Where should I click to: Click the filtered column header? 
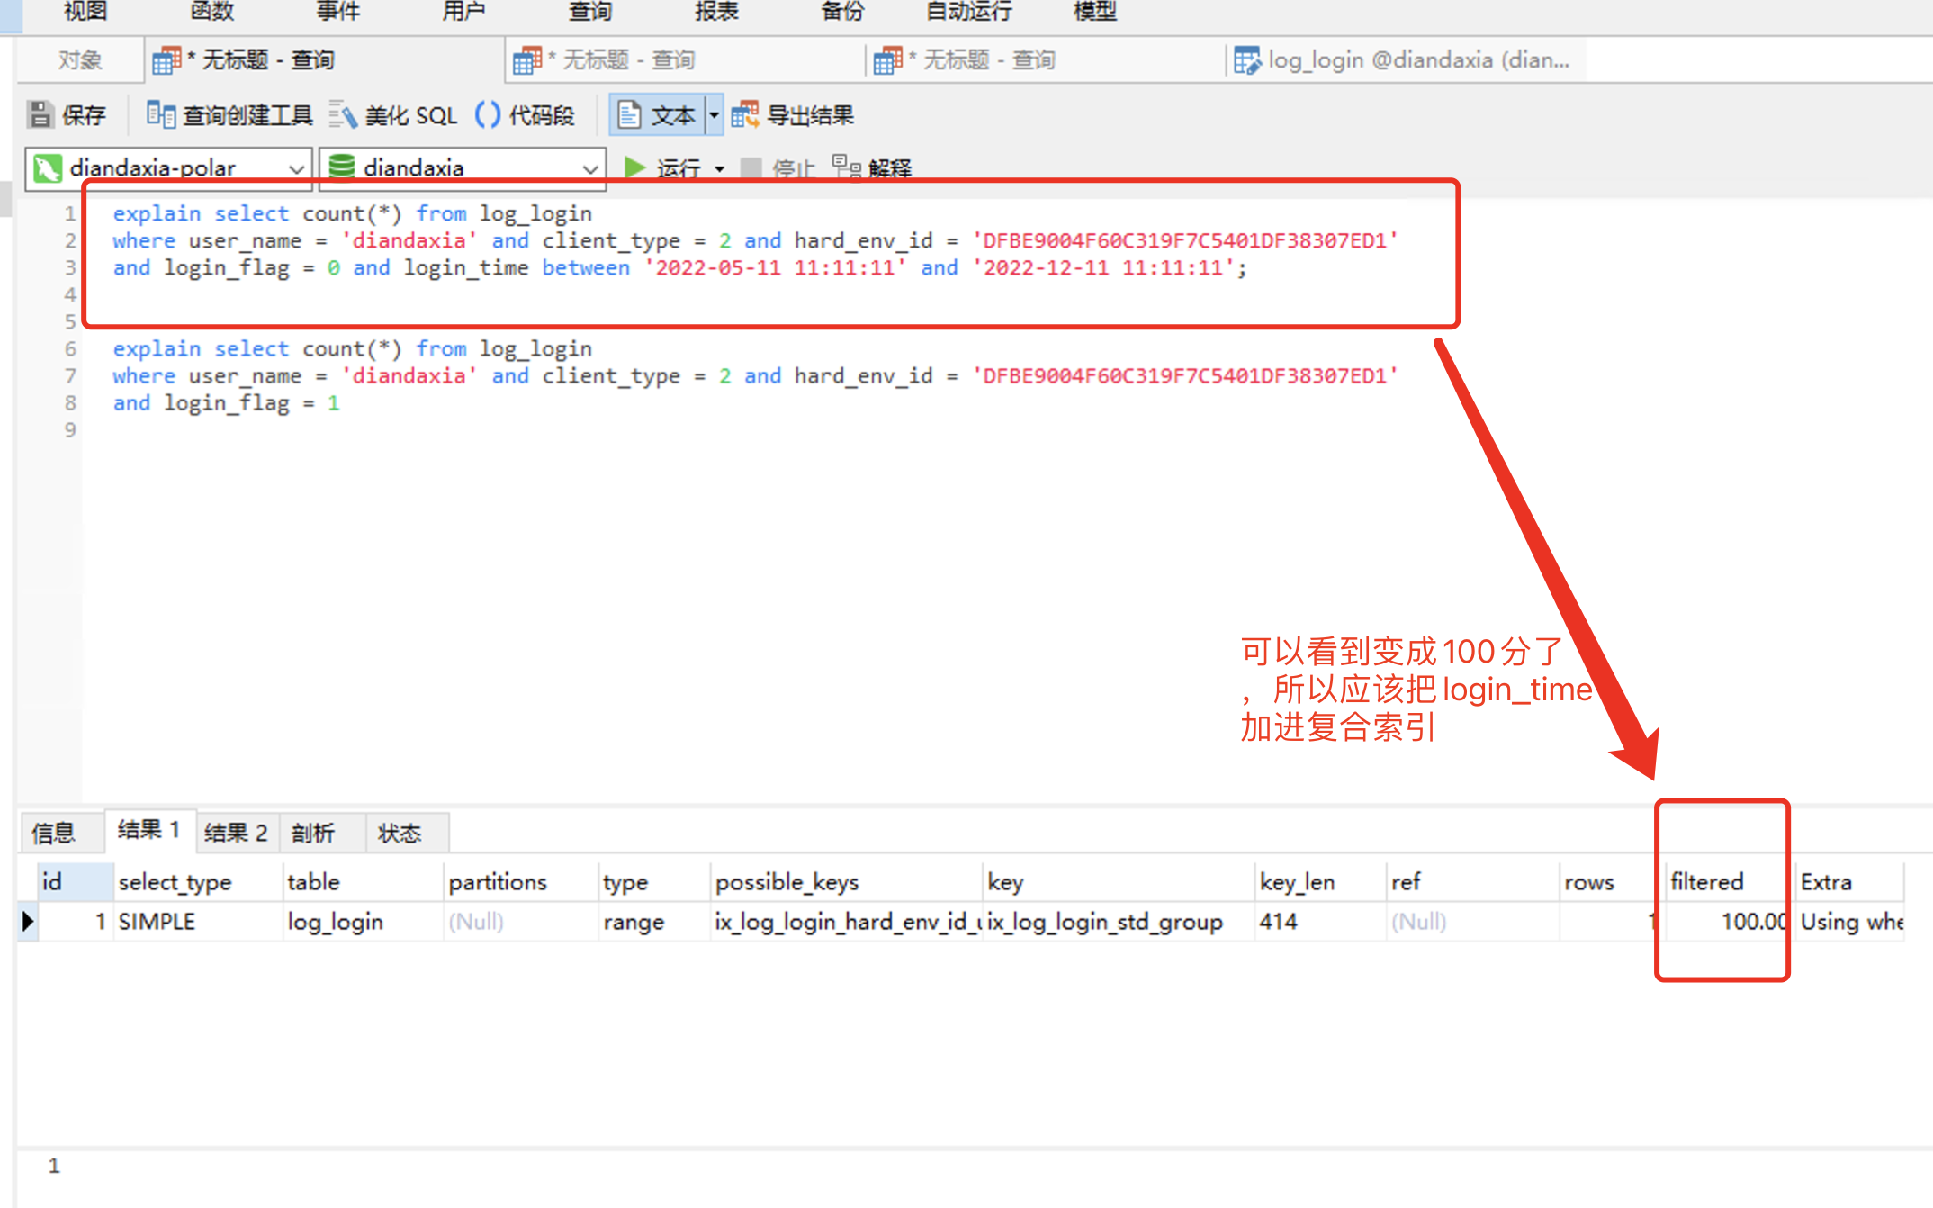tap(1706, 882)
